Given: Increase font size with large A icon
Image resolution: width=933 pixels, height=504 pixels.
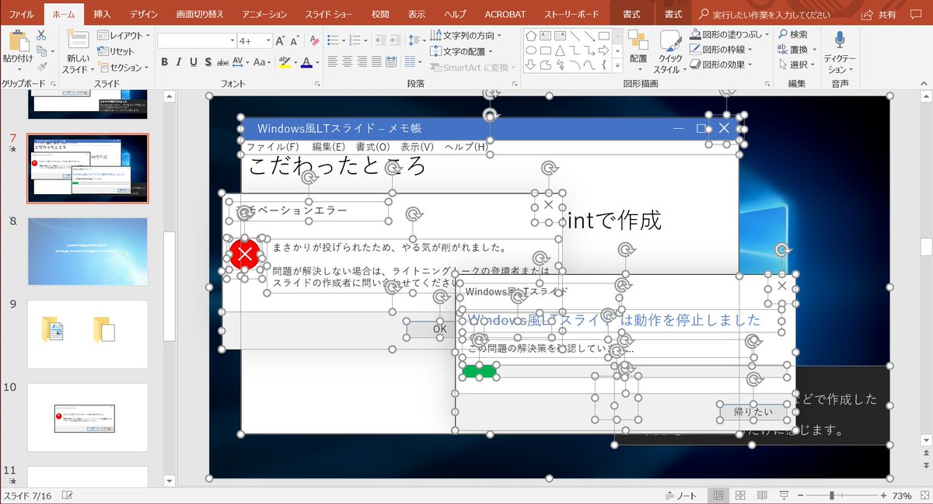Looking at the screenshot, I should [281, 40].
